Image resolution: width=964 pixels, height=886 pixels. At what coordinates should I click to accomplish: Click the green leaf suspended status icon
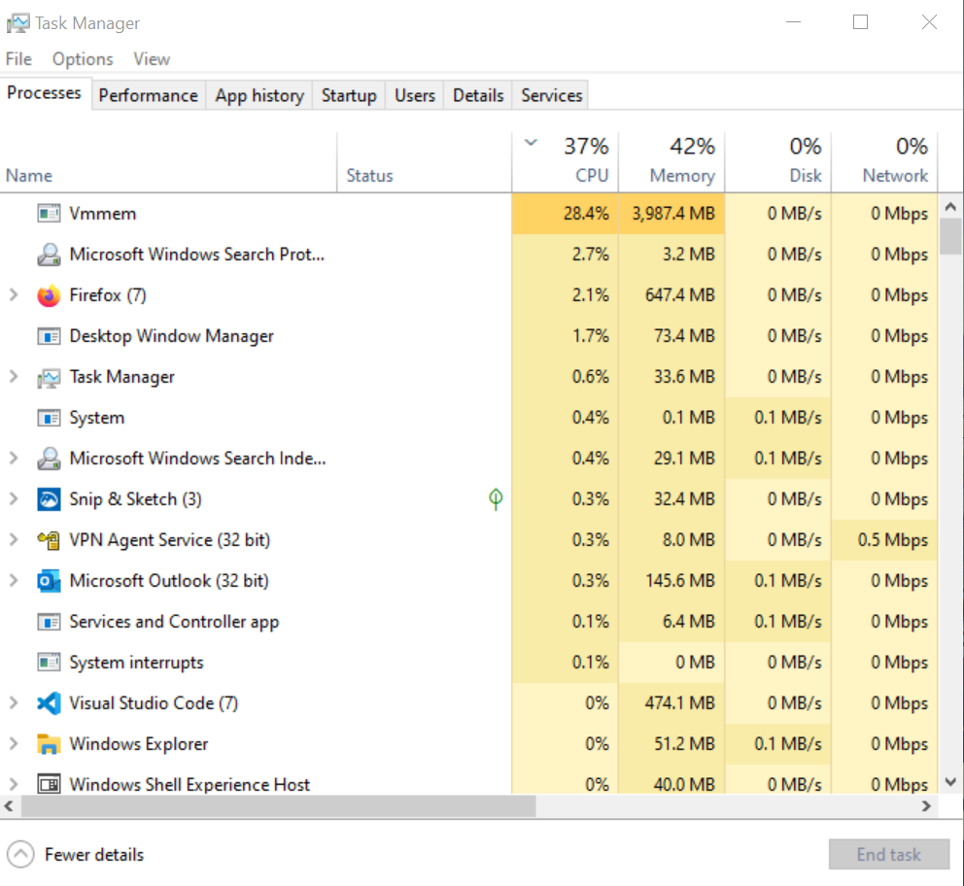coord(496,498)
